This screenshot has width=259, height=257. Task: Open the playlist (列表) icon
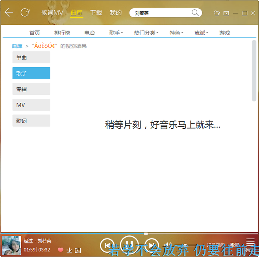pyautogui.click(x=250, y=245)
